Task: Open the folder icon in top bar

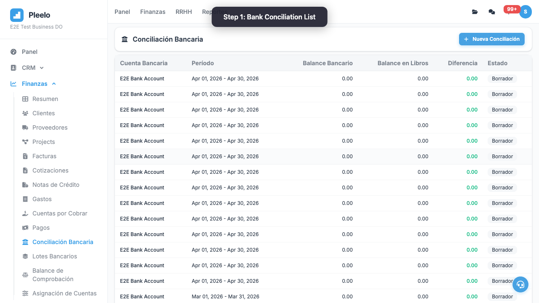Action: point(475,12)
